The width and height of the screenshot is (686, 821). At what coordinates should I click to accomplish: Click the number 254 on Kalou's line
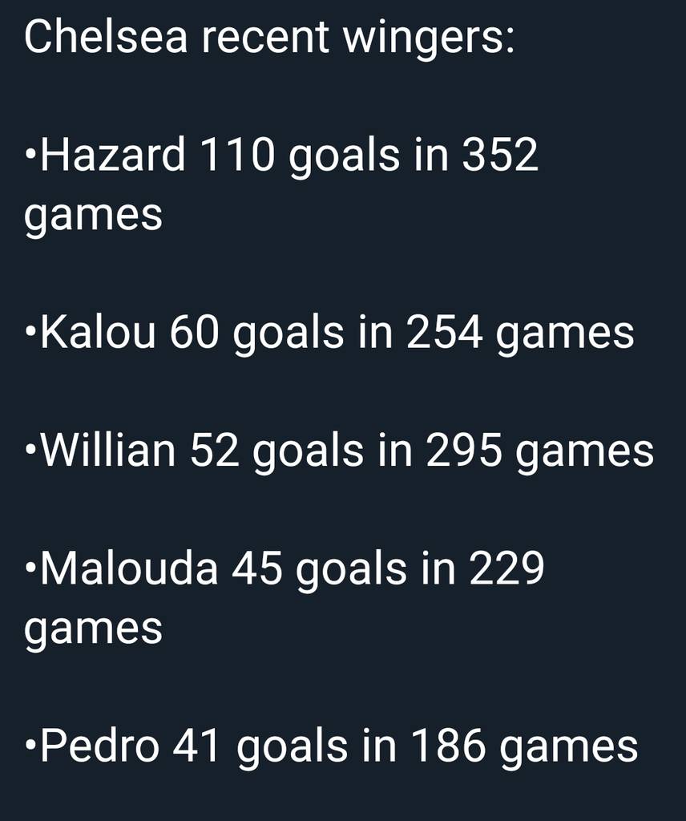pyautogui.click(x=444, y=333)
